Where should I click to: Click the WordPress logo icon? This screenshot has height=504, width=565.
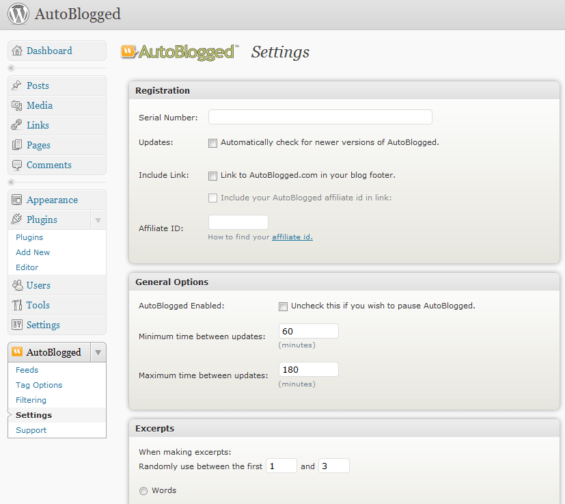18,14
